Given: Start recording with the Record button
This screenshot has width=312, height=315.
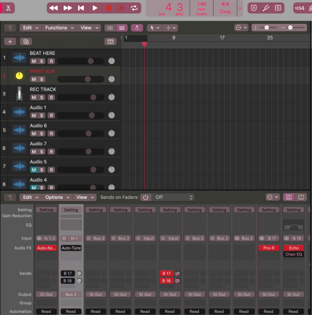Looking at the screenshot, I should [x=108, y=8].
